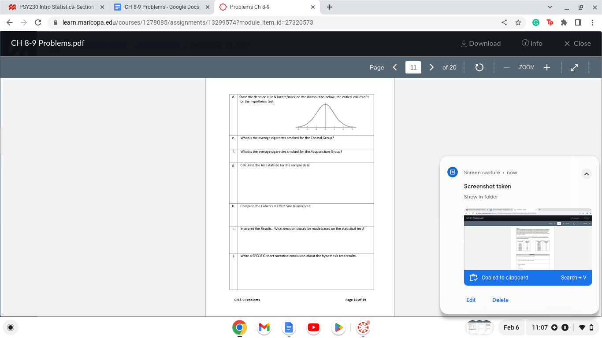Click Edit on the screenshot notification

click(x=471, y=300)
